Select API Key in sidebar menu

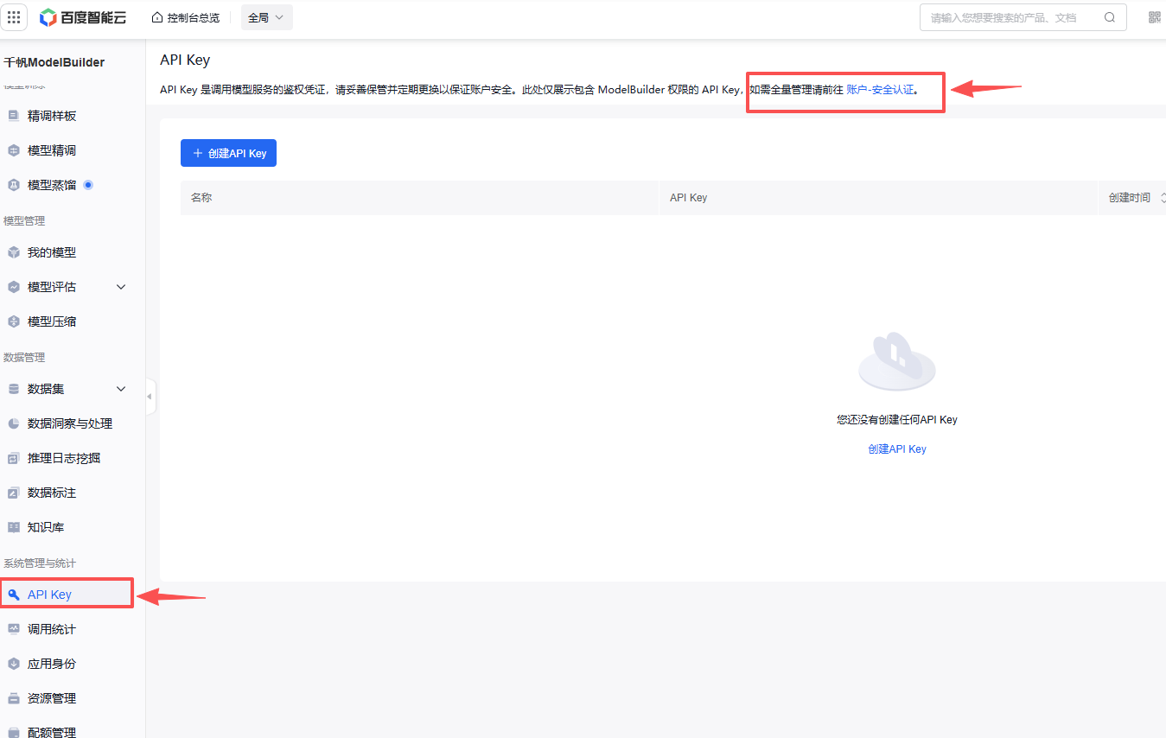50,595
